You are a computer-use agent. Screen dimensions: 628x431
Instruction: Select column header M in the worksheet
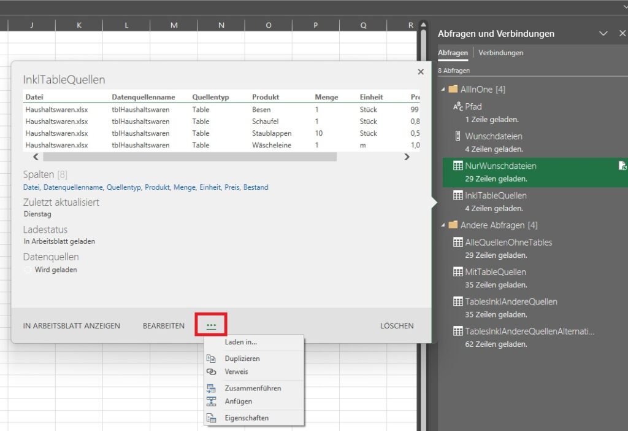point(174,25)
